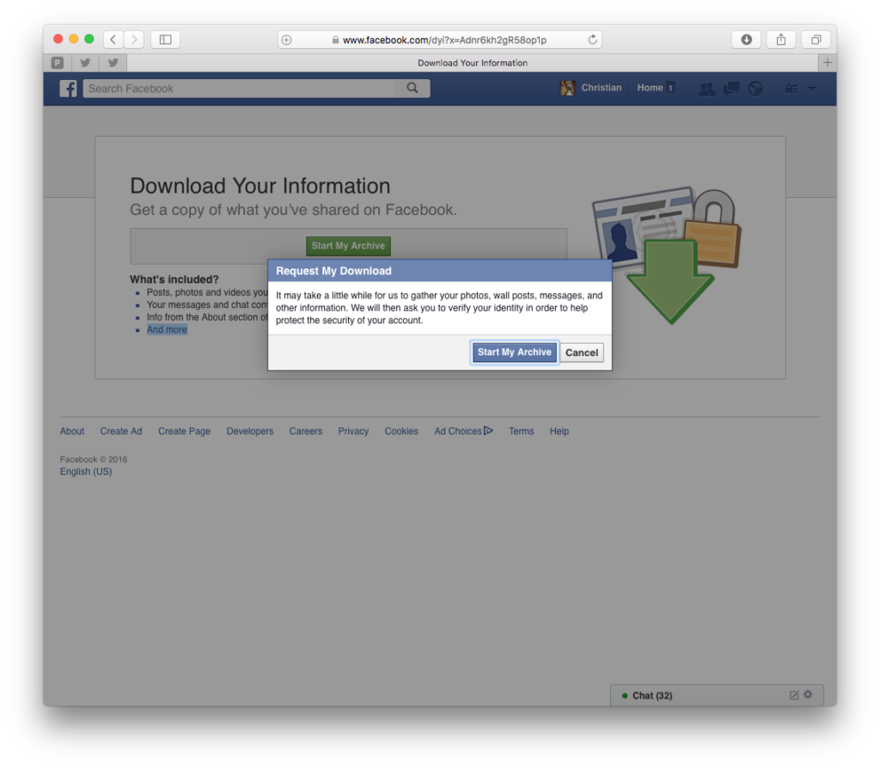This screenshot has height=768, width=880.
Task: Click Safari reload page icon
Action: [x=592, y=40]
